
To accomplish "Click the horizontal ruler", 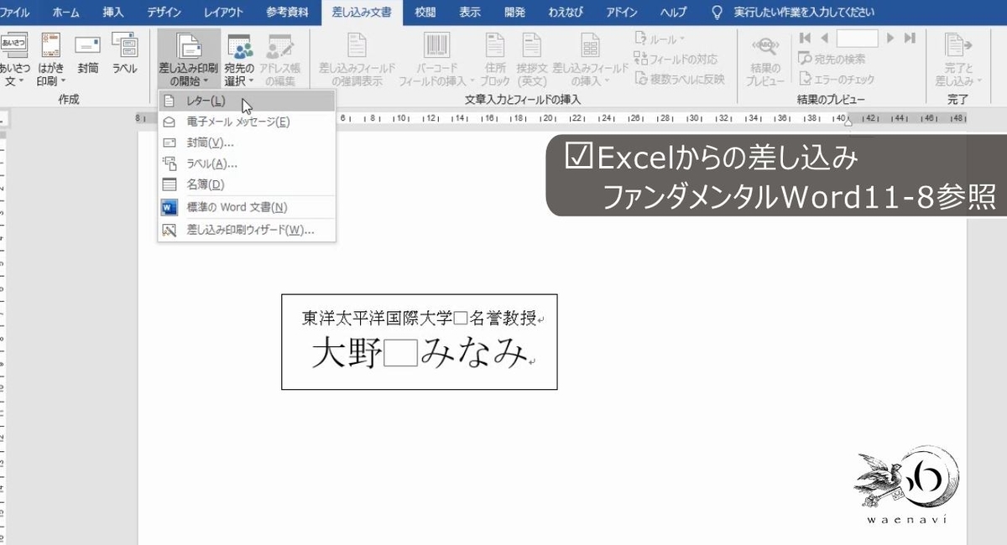I will pyautogui.click(x=554, y=118).
